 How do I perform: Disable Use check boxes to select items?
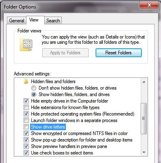pyautogui.click(x=26, y=153)
